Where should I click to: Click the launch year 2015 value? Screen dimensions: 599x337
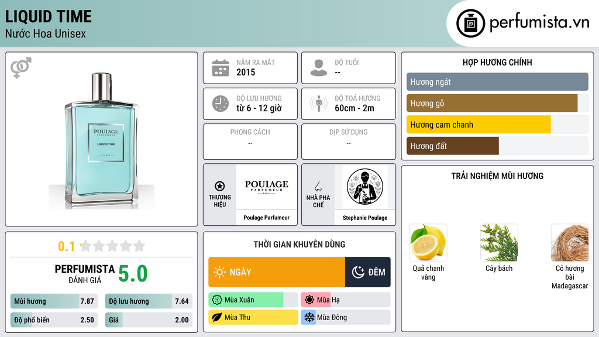pos(246,72)
